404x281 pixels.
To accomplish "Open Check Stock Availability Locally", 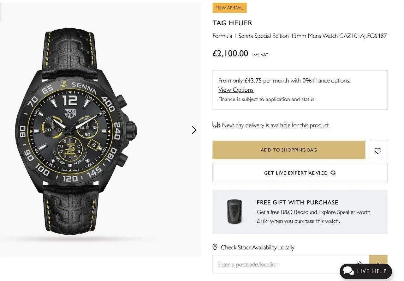I will coord(258,247).
